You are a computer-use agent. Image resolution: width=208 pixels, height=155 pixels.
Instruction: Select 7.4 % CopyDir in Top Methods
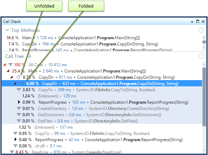[102, 44]
